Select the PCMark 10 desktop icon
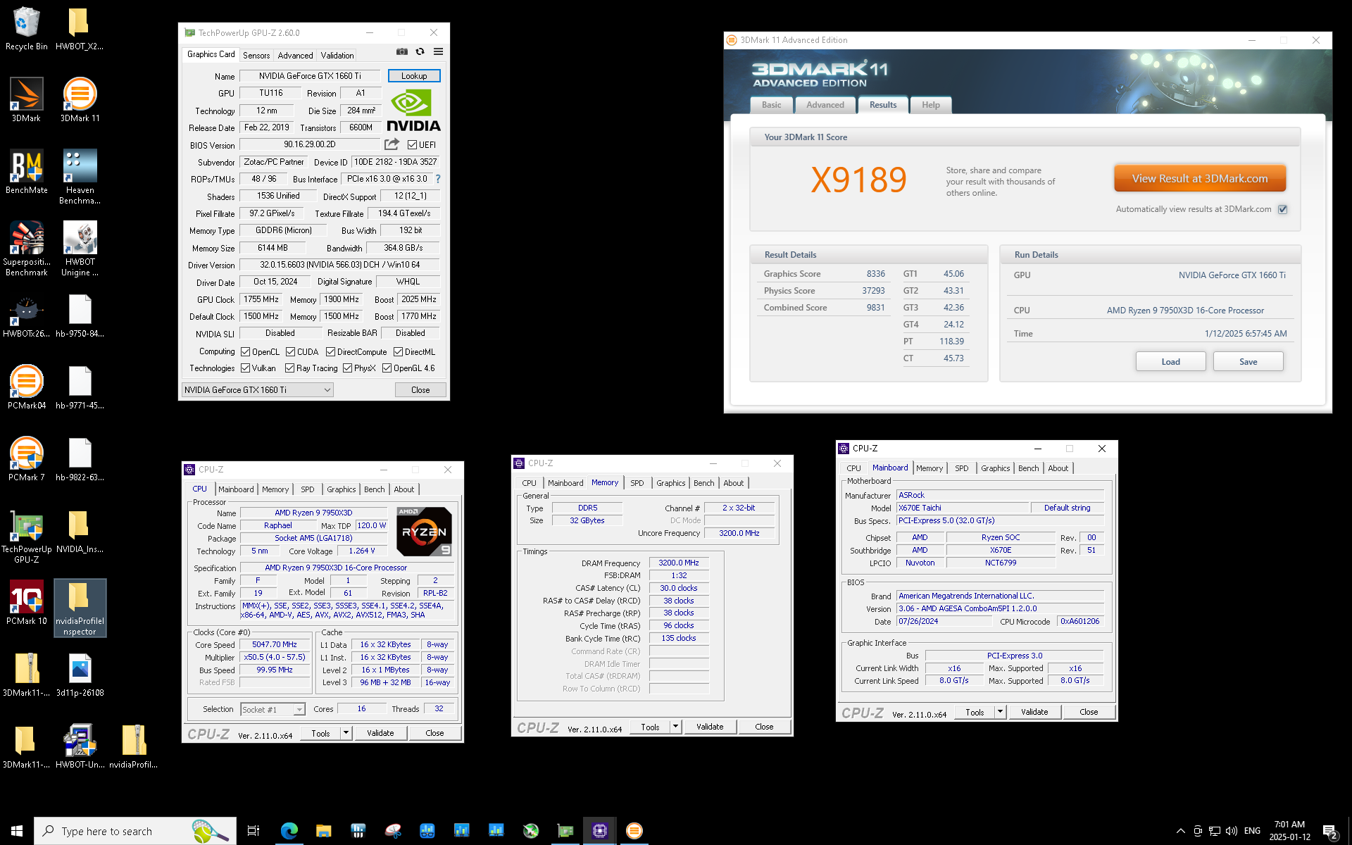The height and width of the screenshot is (845, 1352). [x=26, y=603]
